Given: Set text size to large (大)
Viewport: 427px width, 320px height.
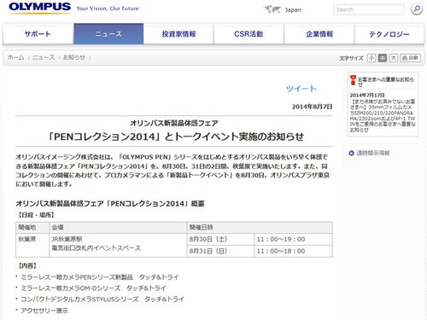Looking at the screenshot, I should pyautogui.click(x=394, y=58).
